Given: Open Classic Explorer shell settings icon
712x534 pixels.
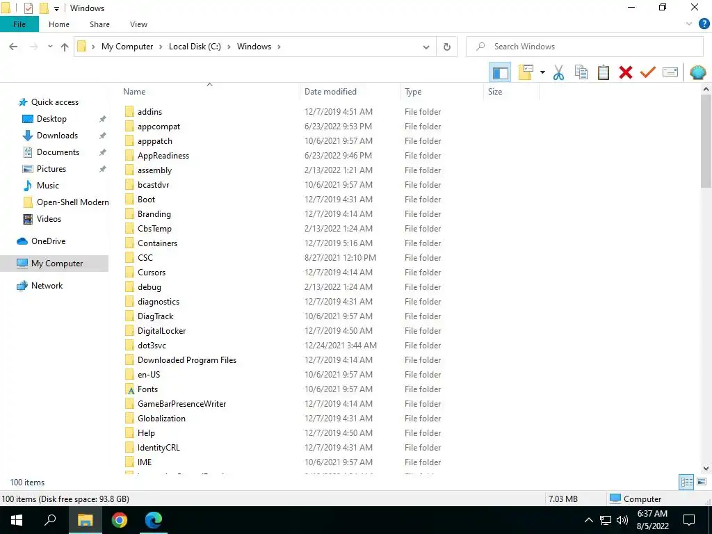Looking at the screenshot, I should click(697, 72).
